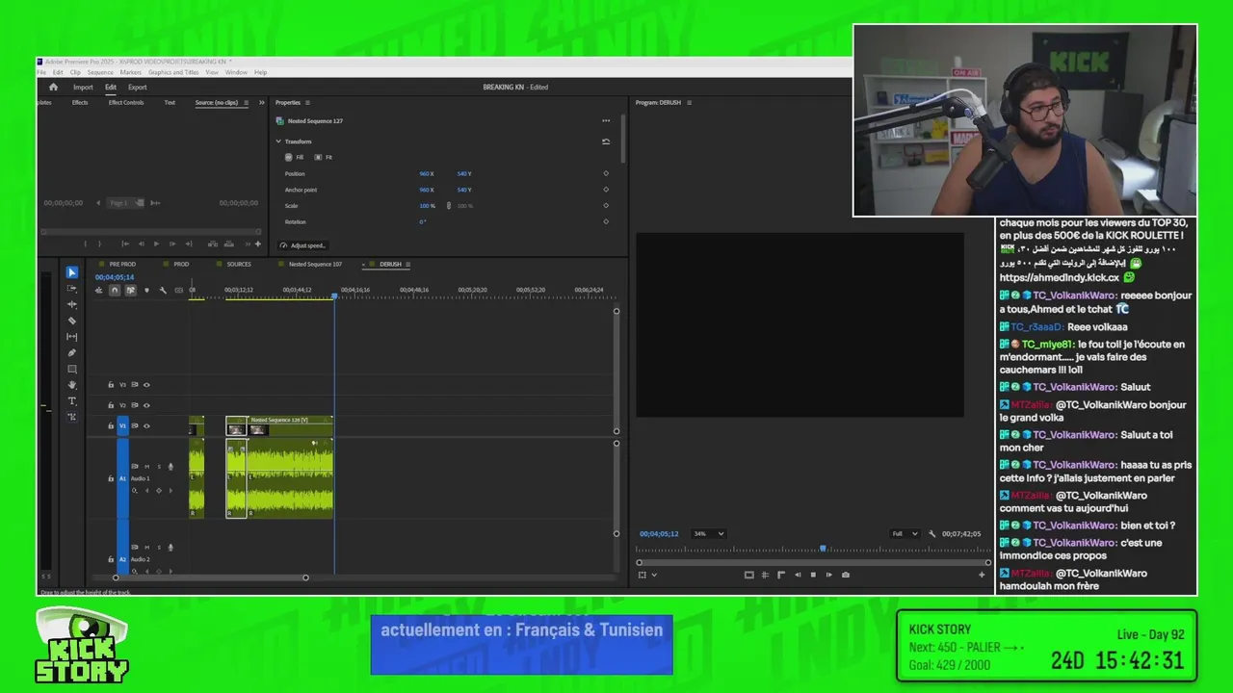
Task: Open Source panel menu
Action: coord(247,102)
